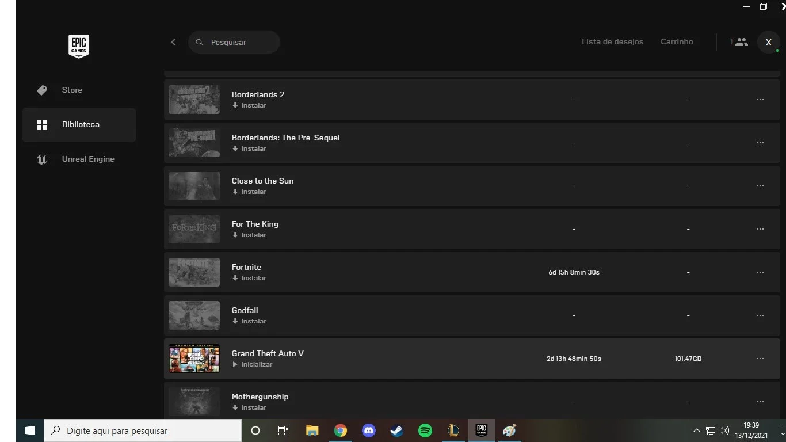The height and width of the screenshot is (442, 786).
Task: Click the magnifier icon in search box
Action: coord(200,42)
